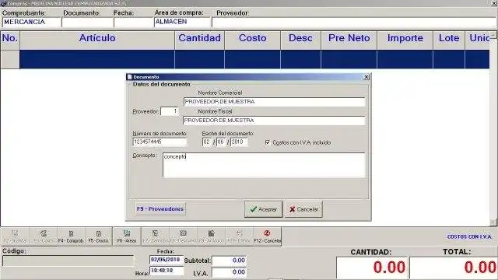The height and width of the screenshot is (280, 498).
Task: Click the day field of Fecha del documento
Action: point(207,142)
